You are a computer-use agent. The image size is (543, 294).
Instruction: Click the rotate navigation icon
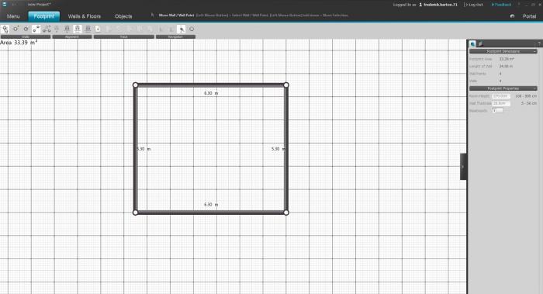point(192,29)
